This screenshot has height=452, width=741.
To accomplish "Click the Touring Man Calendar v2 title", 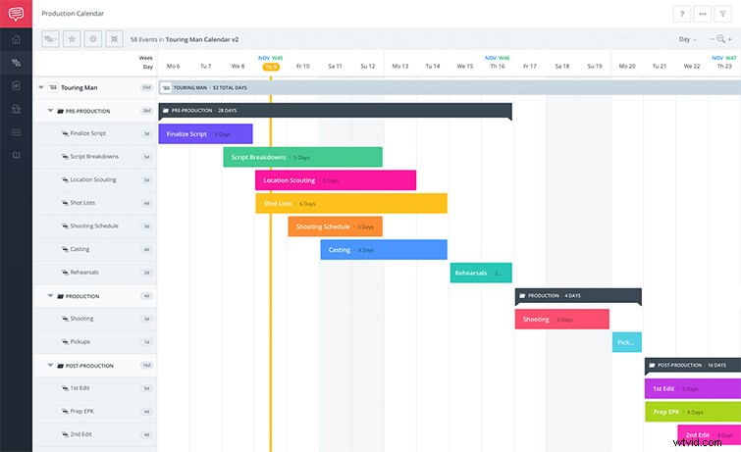I will 202,39.
